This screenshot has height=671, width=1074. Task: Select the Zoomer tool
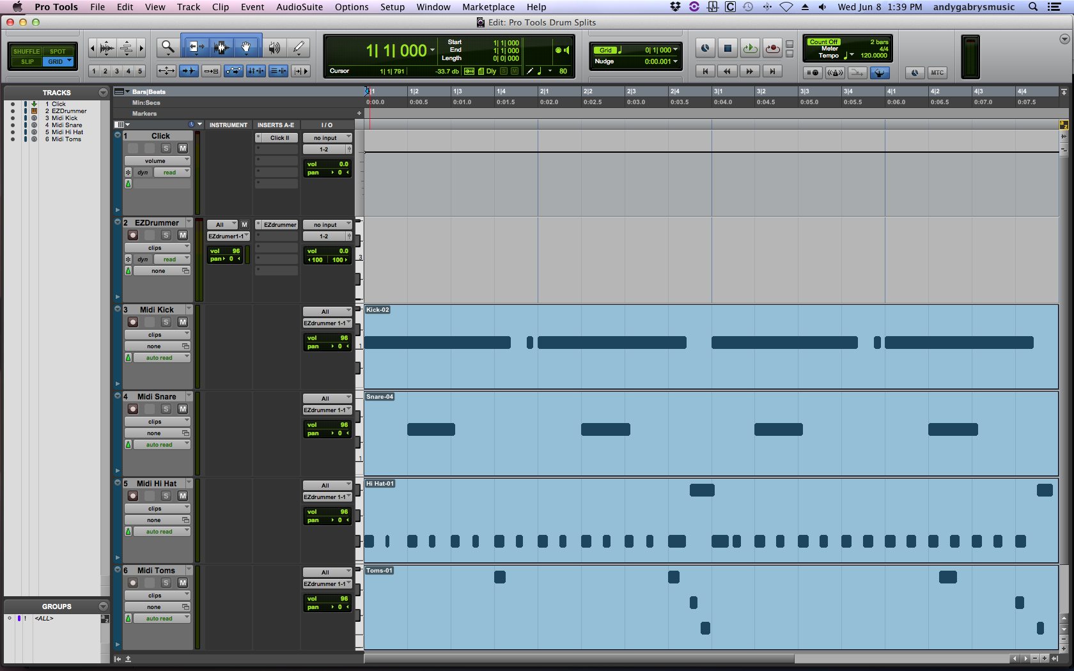click(x=168, y=47)
